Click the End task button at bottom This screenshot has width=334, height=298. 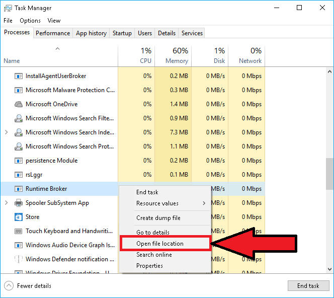click(x=308, y=286)
